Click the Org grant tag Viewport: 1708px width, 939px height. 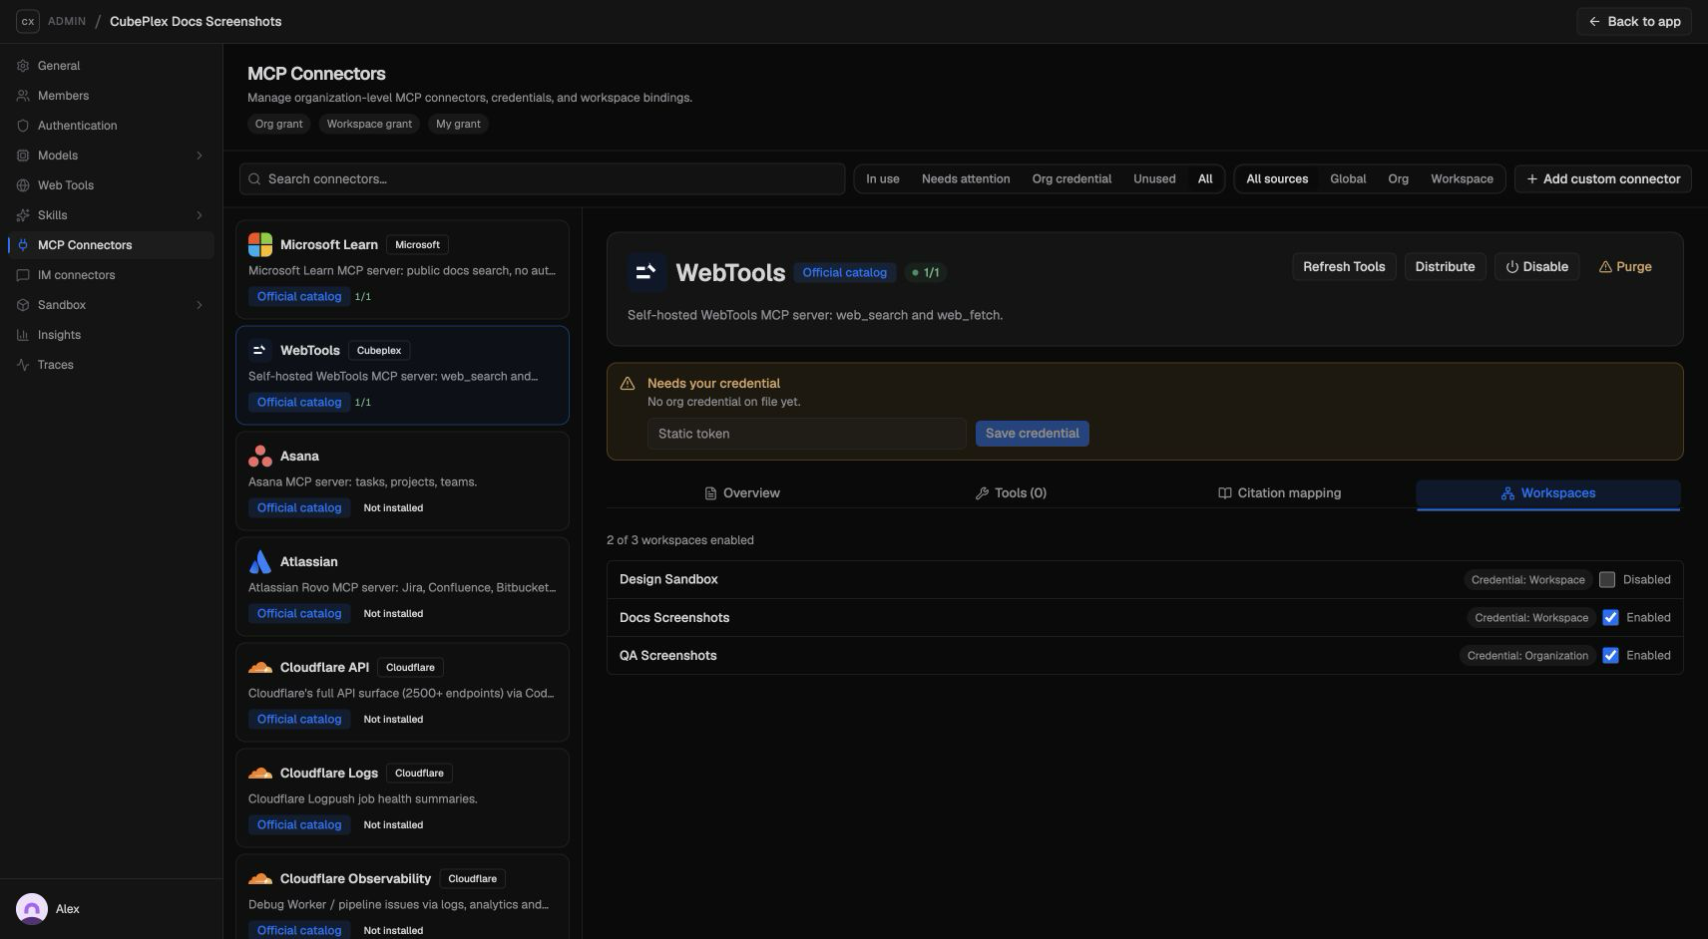point(278,125)
